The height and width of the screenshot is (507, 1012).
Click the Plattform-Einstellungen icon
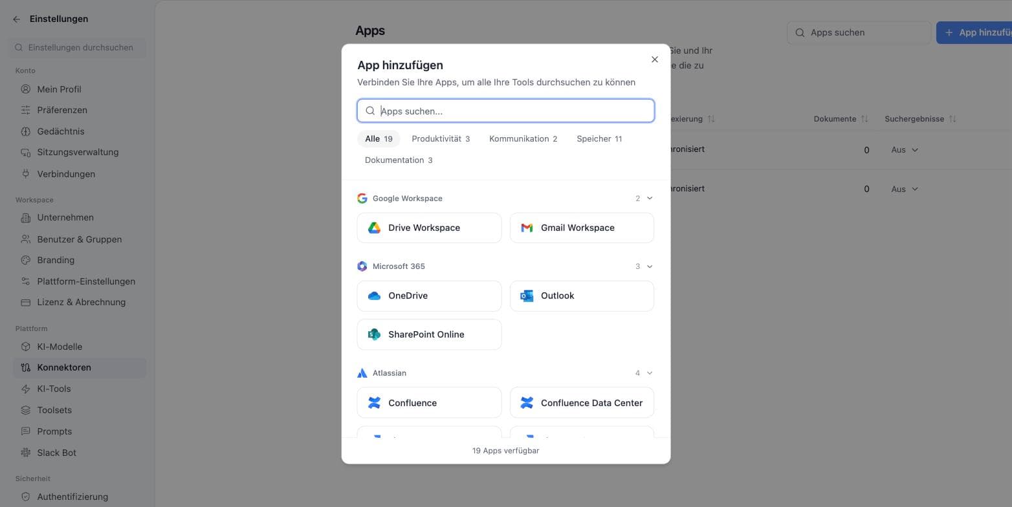coord(26,281)
